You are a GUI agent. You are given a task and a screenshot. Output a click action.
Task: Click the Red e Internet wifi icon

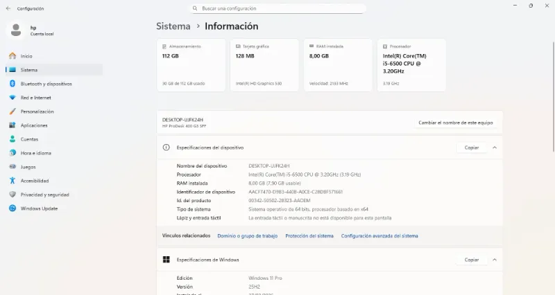(12, 98)
